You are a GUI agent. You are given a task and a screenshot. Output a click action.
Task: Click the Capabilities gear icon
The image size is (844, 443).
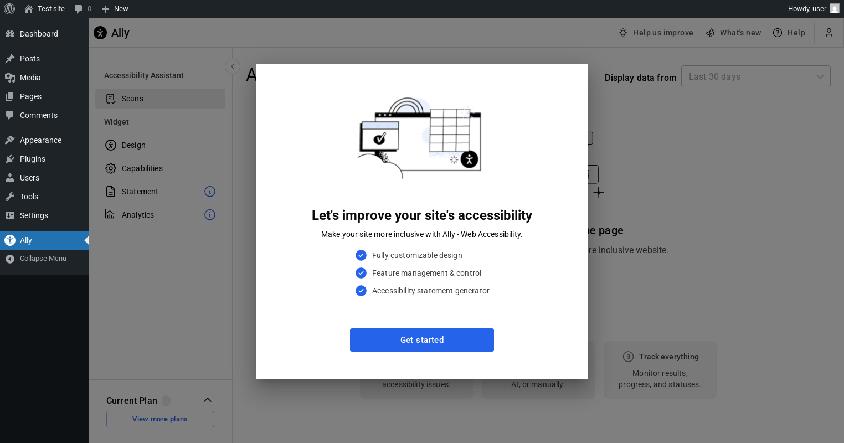[x=111, y=168]
